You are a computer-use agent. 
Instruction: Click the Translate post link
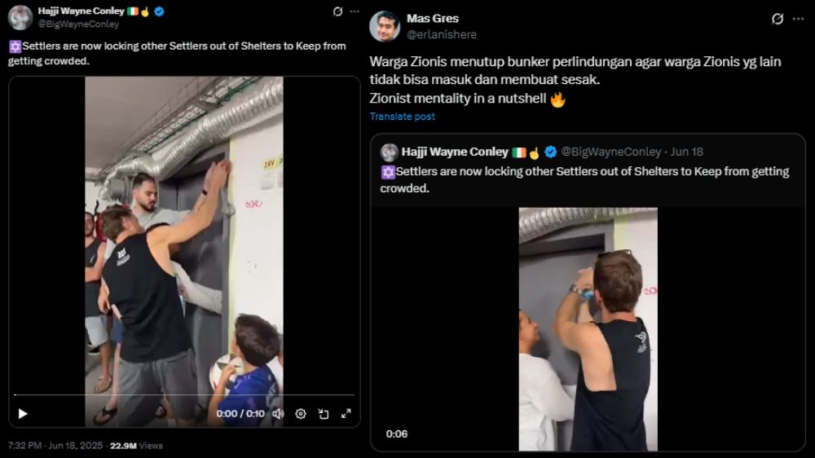[x=402, y=117]
